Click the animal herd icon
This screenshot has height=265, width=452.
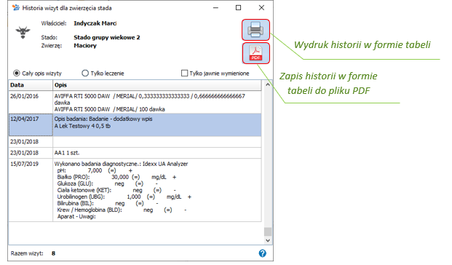coord(23,32)
